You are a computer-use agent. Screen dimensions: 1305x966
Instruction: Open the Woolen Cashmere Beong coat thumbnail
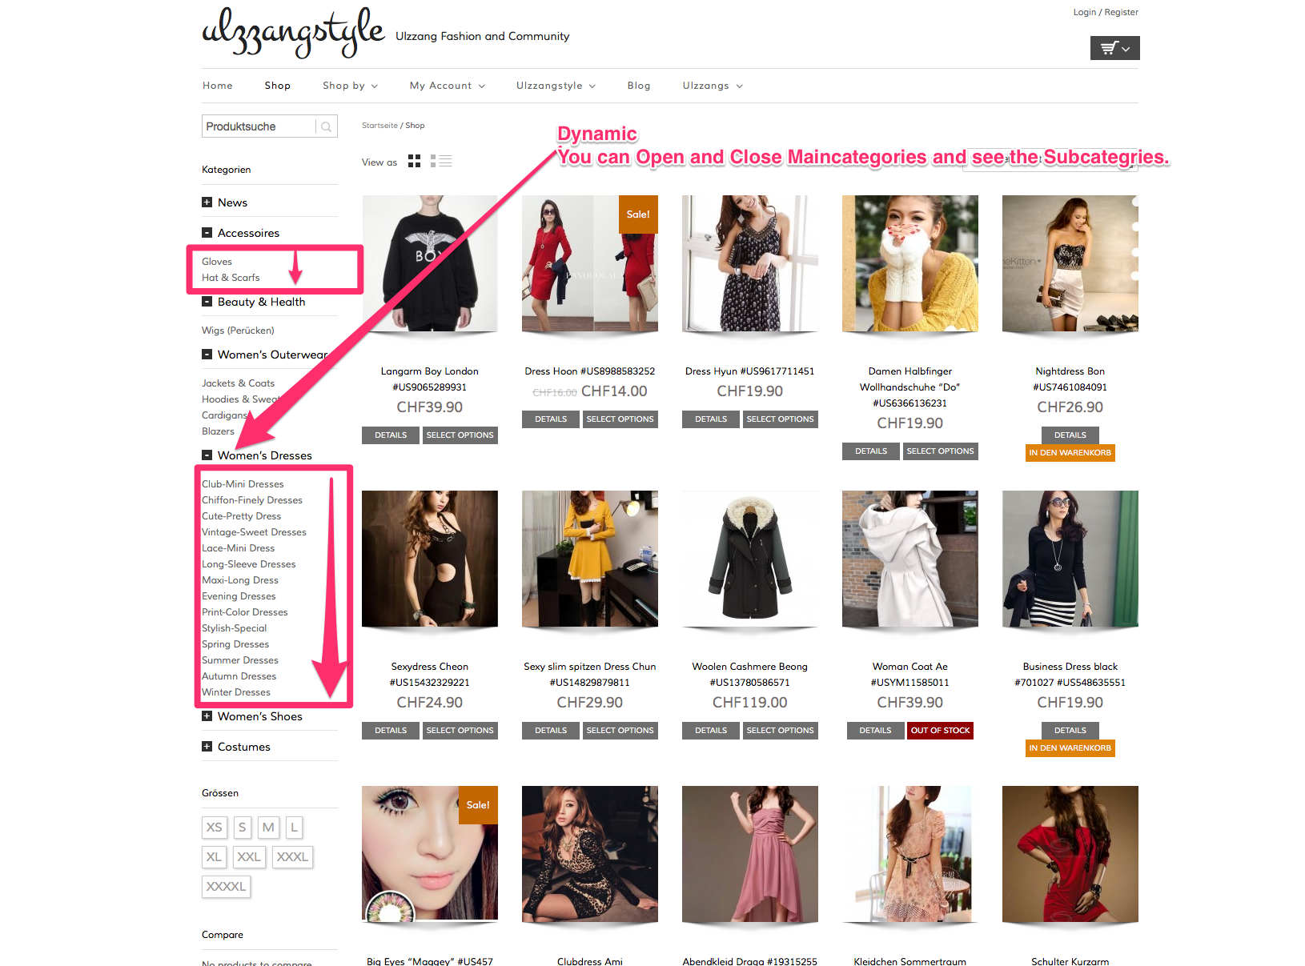pos(749,559)
